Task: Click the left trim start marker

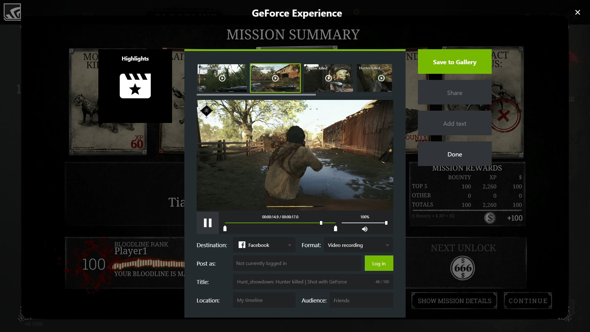Action: (225, 228)
